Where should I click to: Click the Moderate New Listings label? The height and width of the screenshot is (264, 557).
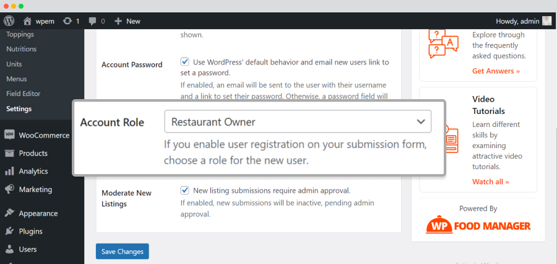[126, 198]
